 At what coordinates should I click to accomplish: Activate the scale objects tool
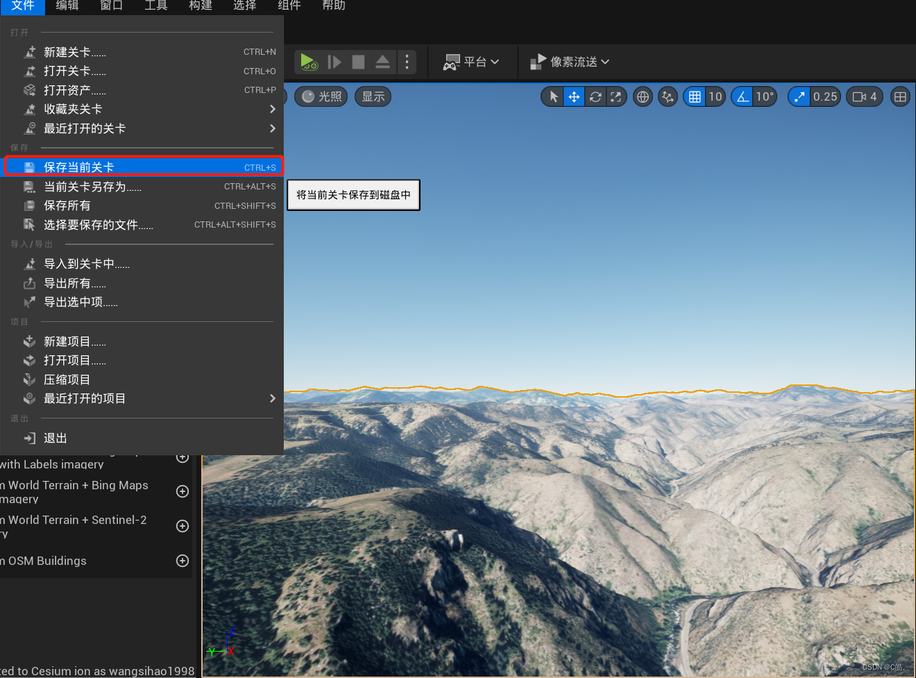[x=616, y=96]
